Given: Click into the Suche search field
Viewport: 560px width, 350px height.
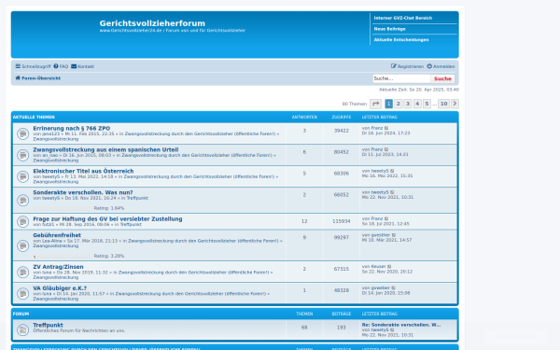Looking at the screenshot, I should coord(401,78).
